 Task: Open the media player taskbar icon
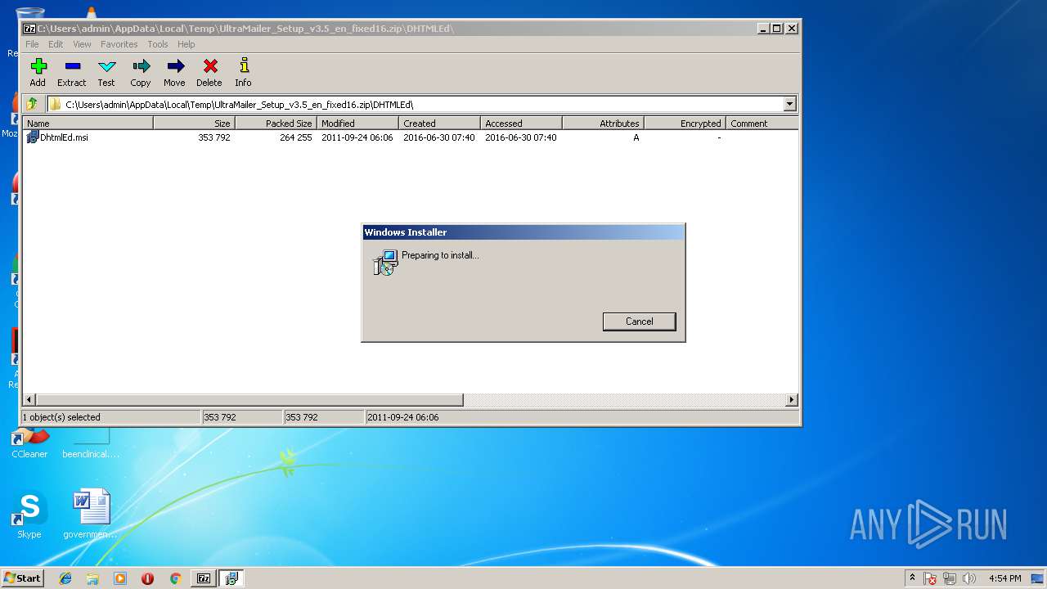[120, 578]
